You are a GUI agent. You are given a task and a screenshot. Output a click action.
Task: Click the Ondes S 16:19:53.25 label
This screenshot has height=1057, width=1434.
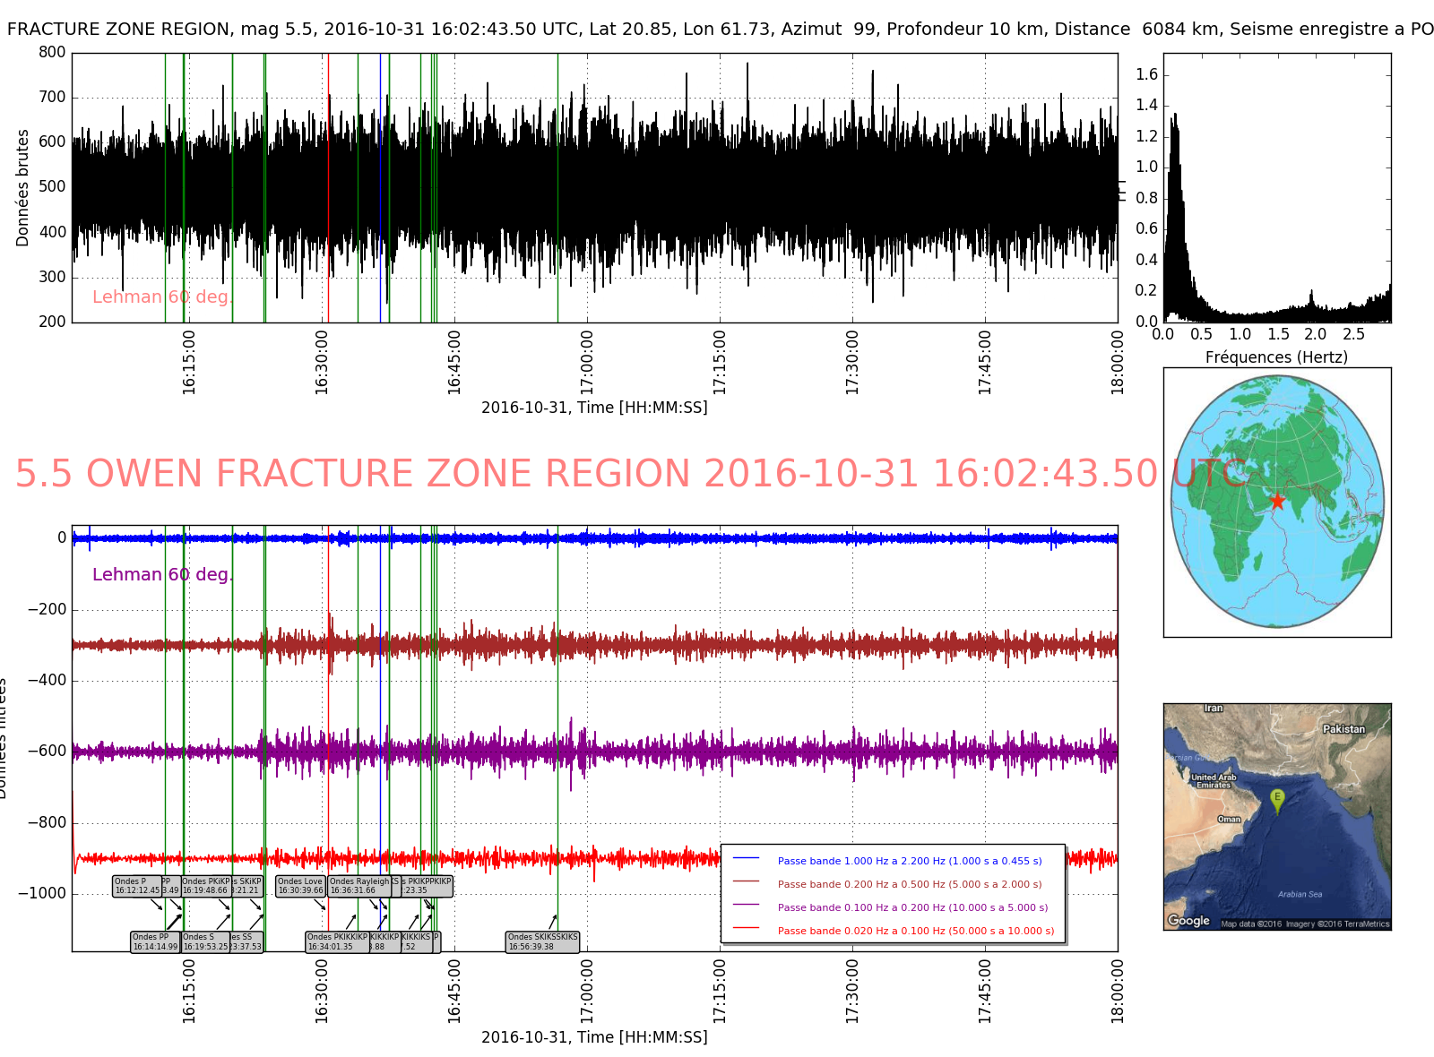pyautogui.click(x=204, y=941)
